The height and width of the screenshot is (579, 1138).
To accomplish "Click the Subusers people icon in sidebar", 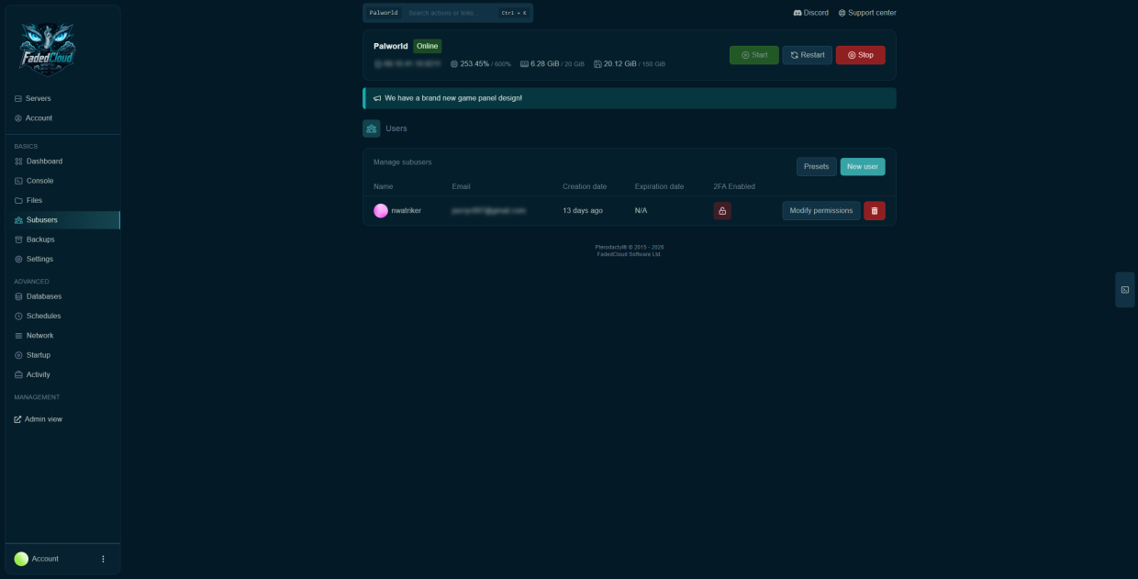I will tap(18, 220).
